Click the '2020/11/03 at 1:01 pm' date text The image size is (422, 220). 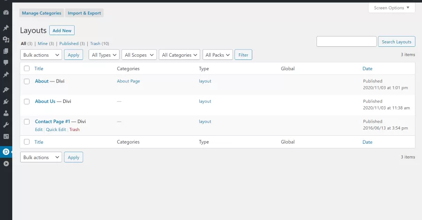385,88
